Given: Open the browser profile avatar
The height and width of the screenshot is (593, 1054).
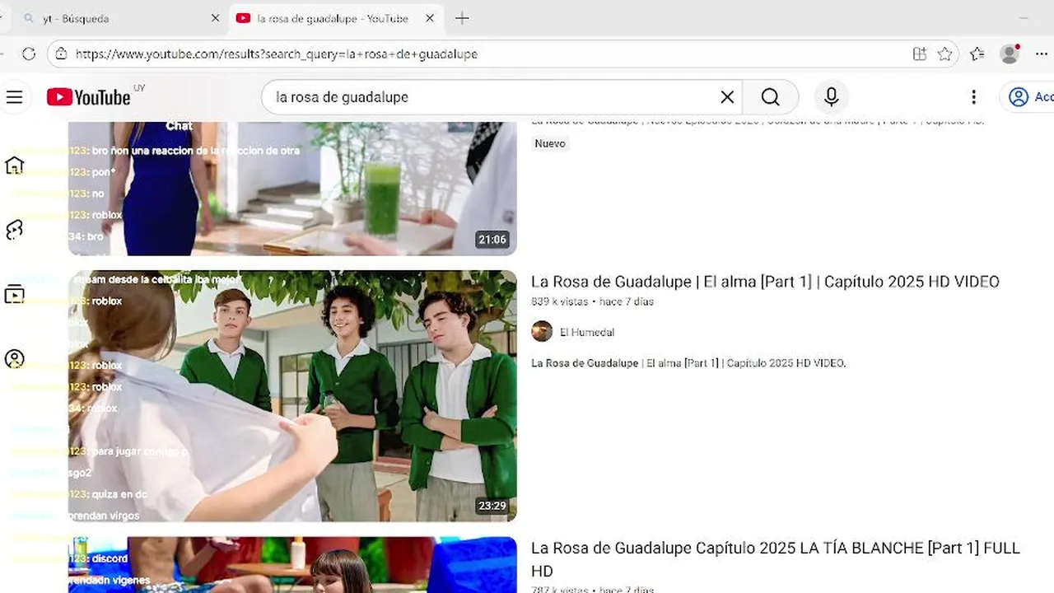Looking at the screenshot, I should [x=1010, y=54].
